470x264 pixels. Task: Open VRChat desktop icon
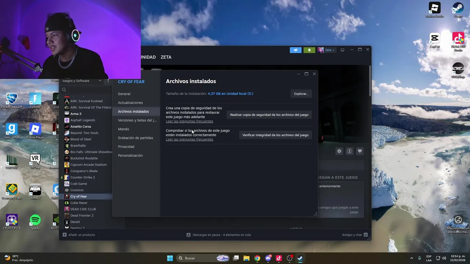(35, 161)
